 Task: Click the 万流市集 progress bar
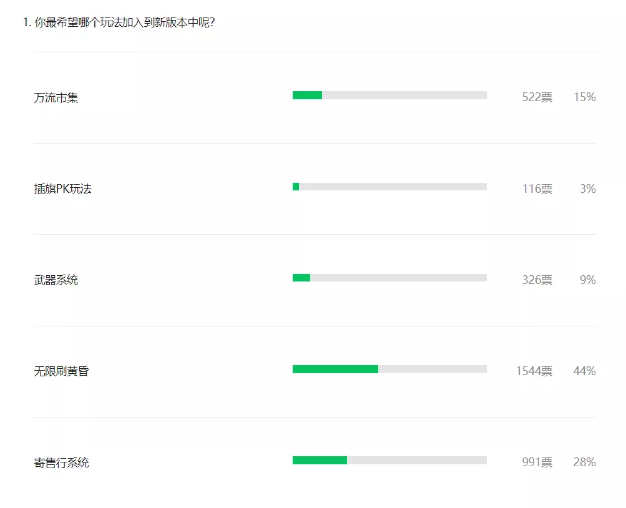click(x=389, y=95)
